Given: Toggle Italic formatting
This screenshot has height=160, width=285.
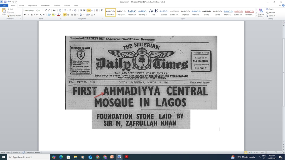Looking at the screenshot, I should [28, 15].
